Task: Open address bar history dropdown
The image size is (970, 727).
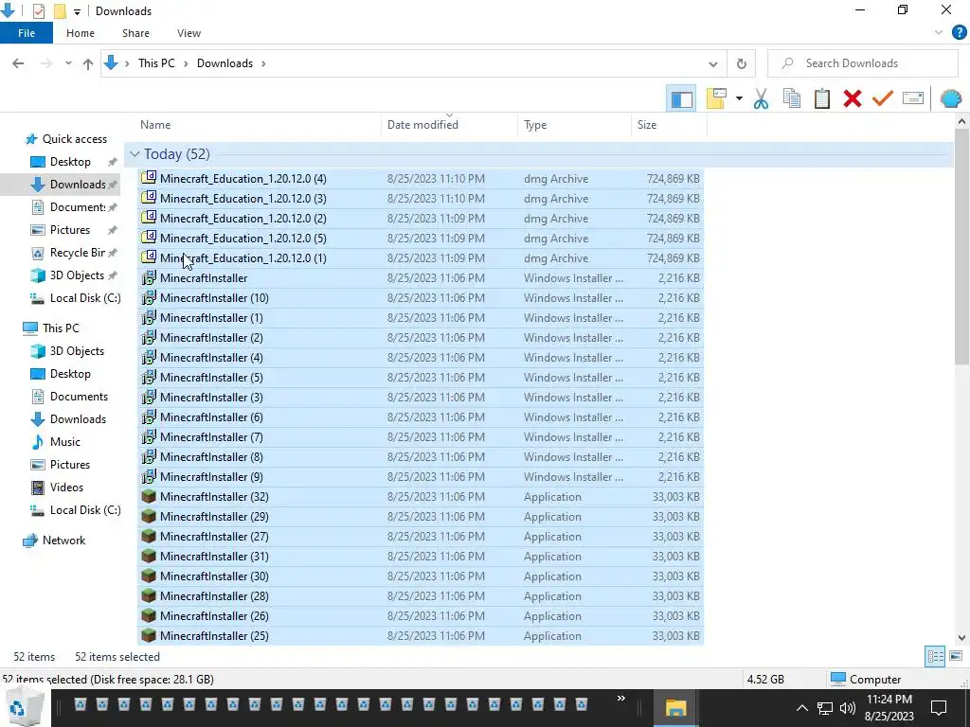Action: [712, 63]
